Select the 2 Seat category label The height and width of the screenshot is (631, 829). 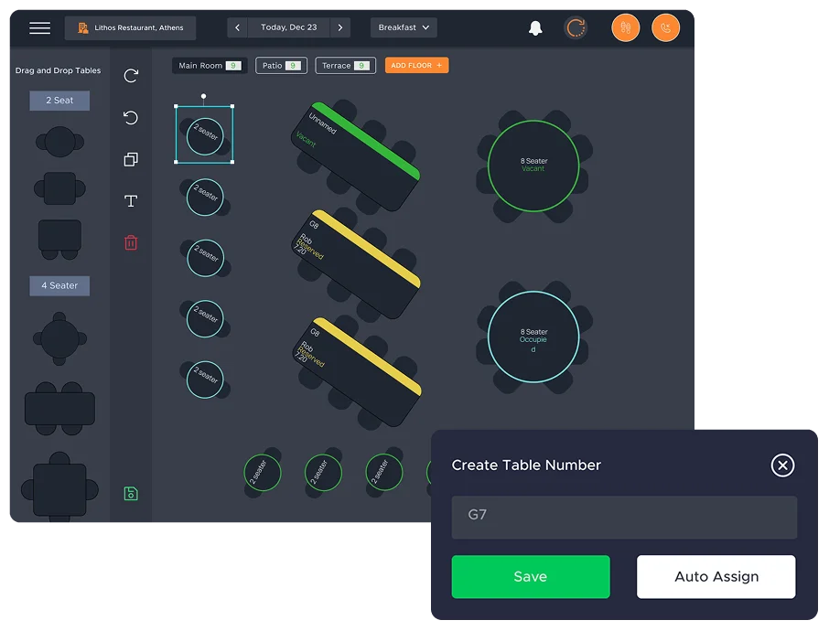[x=59, y=101]
